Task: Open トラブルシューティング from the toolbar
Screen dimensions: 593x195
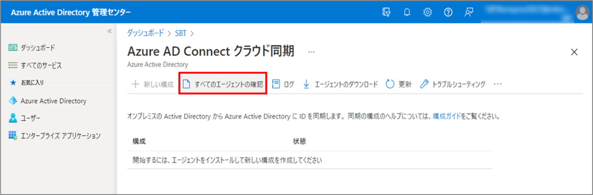Action: pos(452,84)
